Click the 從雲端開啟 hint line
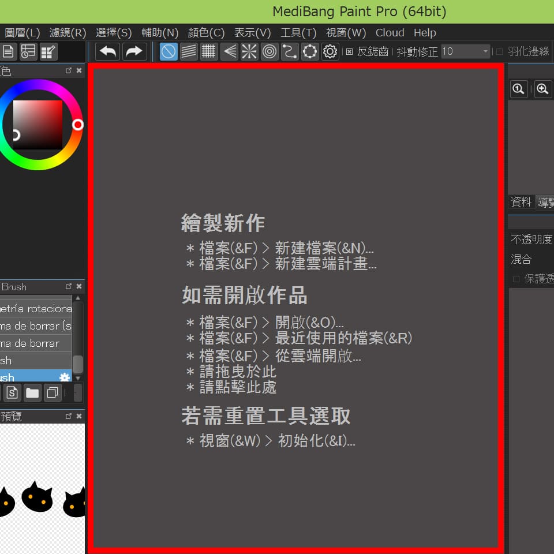Image resolution: width=554 pixels, height=554 pixels. coord(274,356)
